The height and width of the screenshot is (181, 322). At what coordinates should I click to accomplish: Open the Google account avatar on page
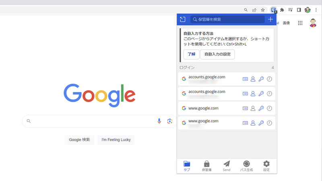[313, 23]
